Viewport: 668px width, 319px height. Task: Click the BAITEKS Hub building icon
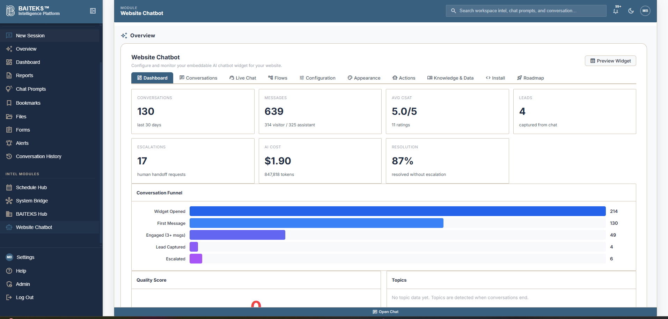[x=9, y=214]
